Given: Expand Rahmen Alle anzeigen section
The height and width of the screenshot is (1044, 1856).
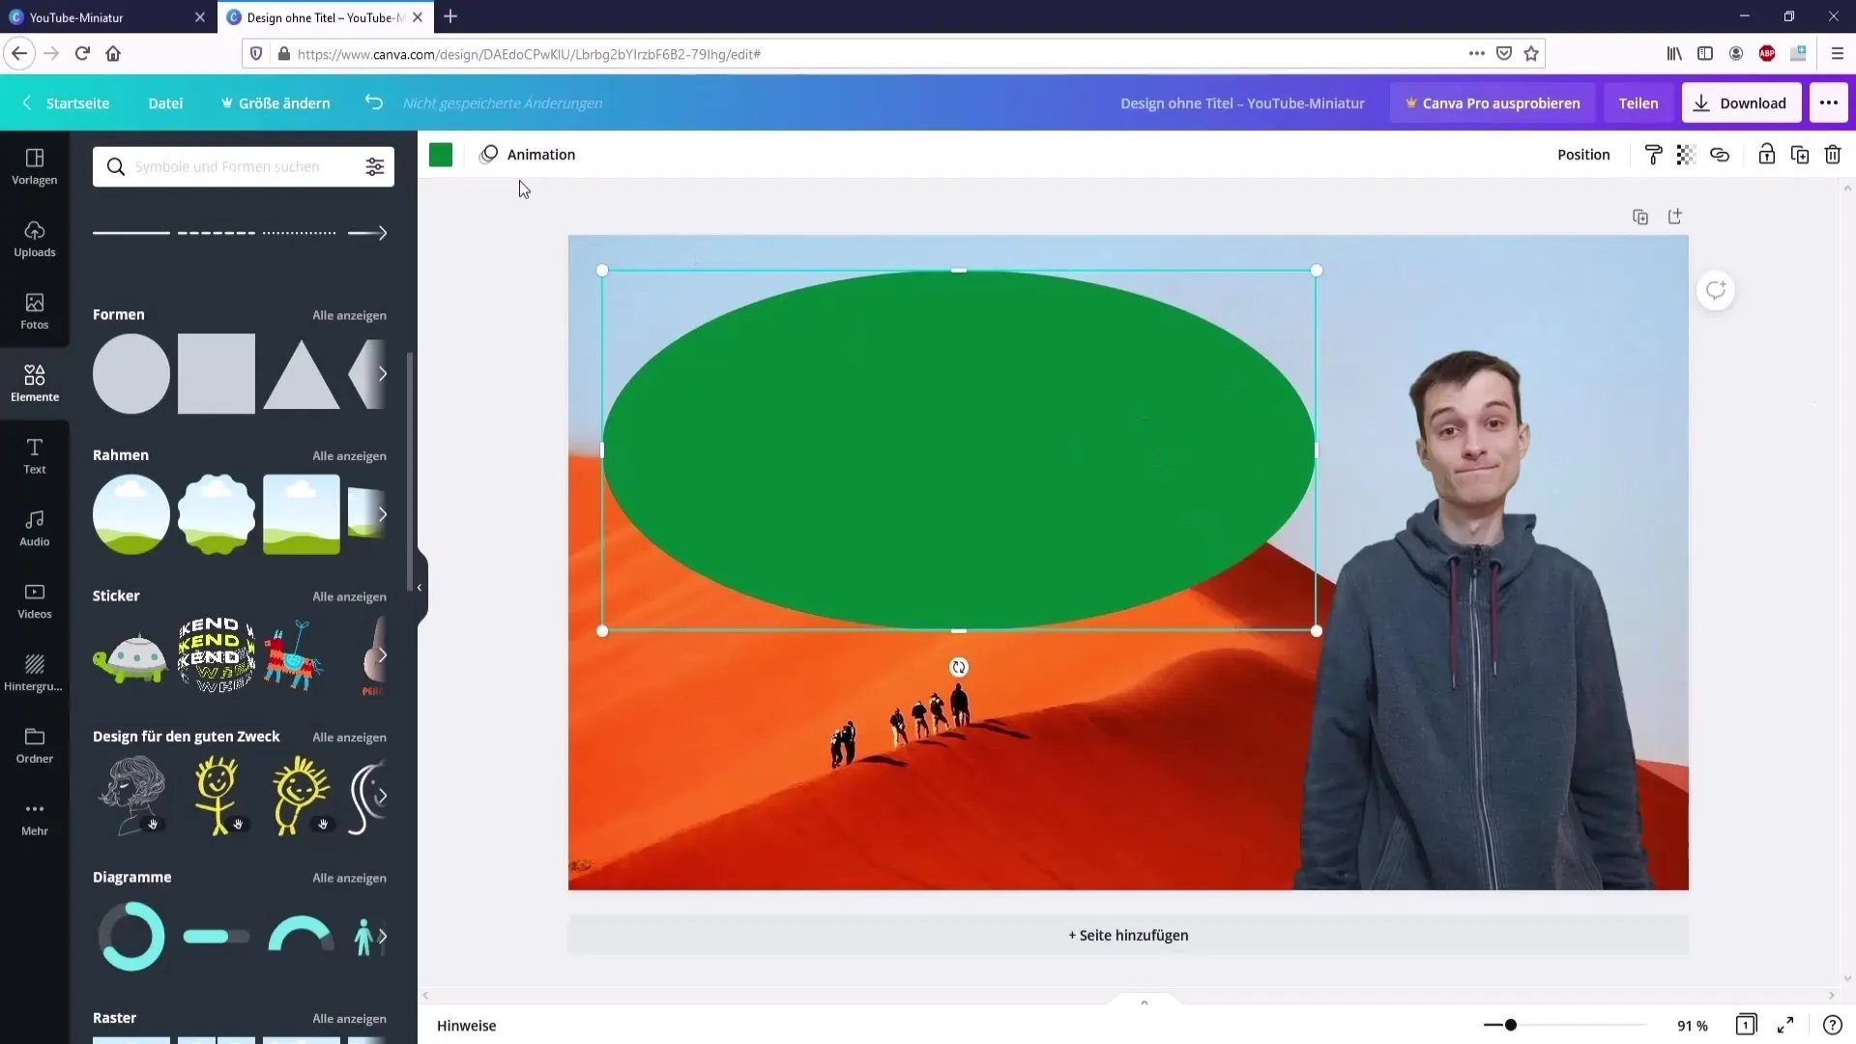Looking at the screenshot, I should pos(349,455).
